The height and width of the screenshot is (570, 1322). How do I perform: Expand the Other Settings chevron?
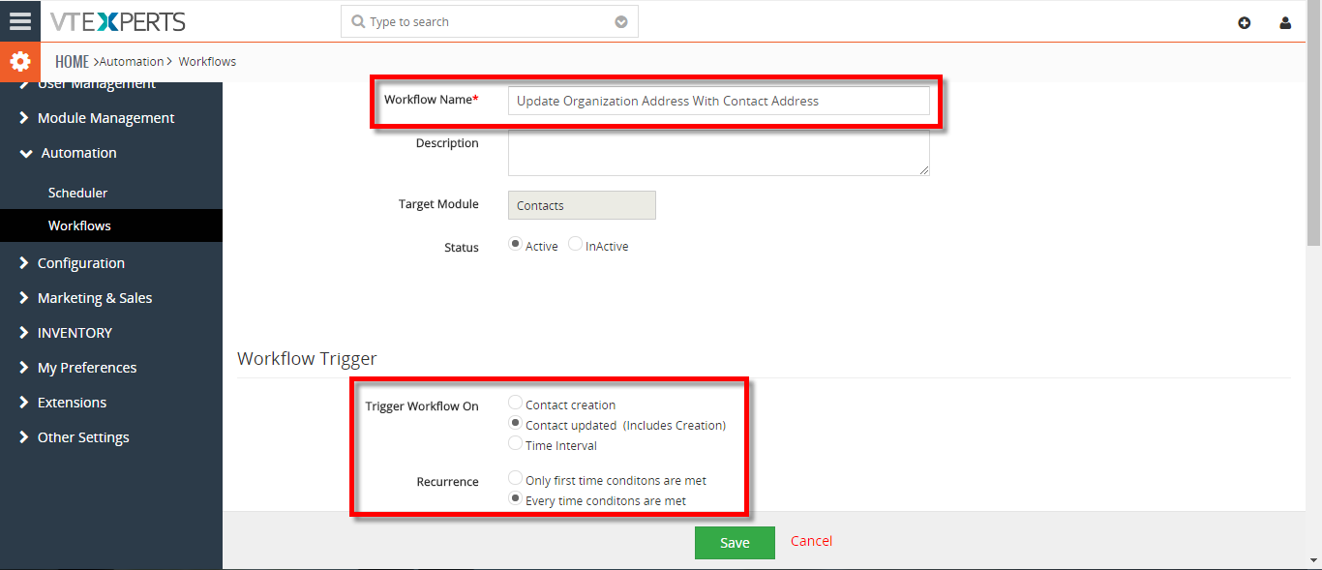[24, 437]
